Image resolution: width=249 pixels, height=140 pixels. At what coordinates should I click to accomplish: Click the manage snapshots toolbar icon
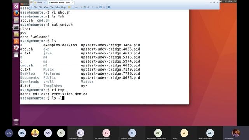[x=88, y=7]
